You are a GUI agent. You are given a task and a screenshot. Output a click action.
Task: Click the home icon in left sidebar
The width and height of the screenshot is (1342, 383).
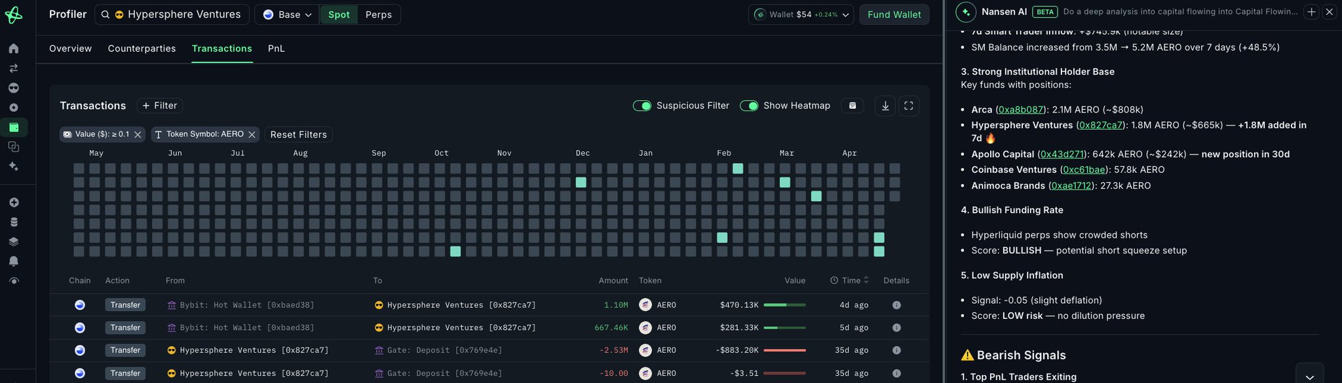coord(14,48)
